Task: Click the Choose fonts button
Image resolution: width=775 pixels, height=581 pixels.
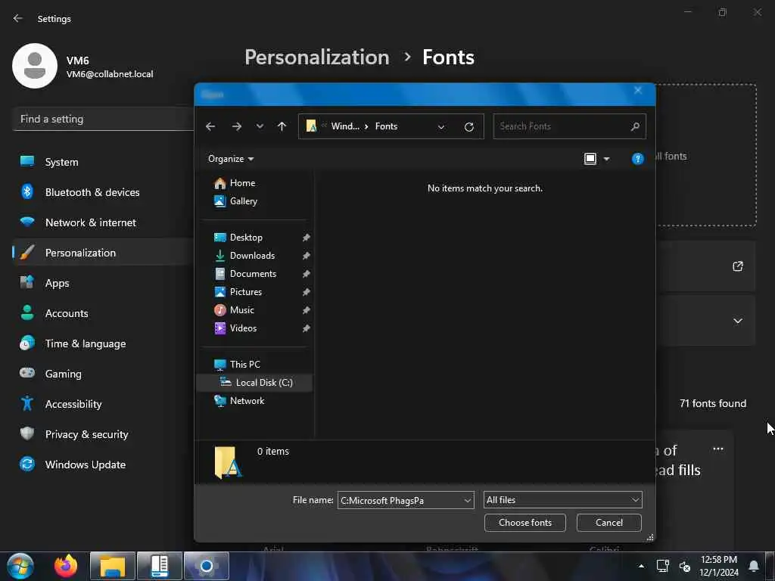Action: tap(525, 523)
